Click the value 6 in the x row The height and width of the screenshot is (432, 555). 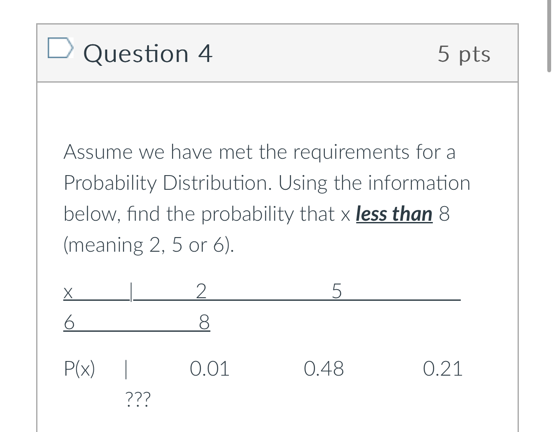pyautogui.click(x=68, y=322)
